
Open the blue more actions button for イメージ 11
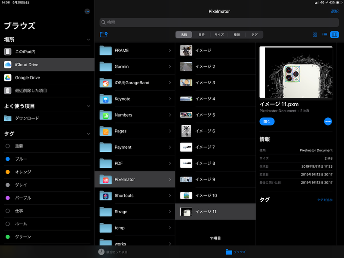coord(328,122)
